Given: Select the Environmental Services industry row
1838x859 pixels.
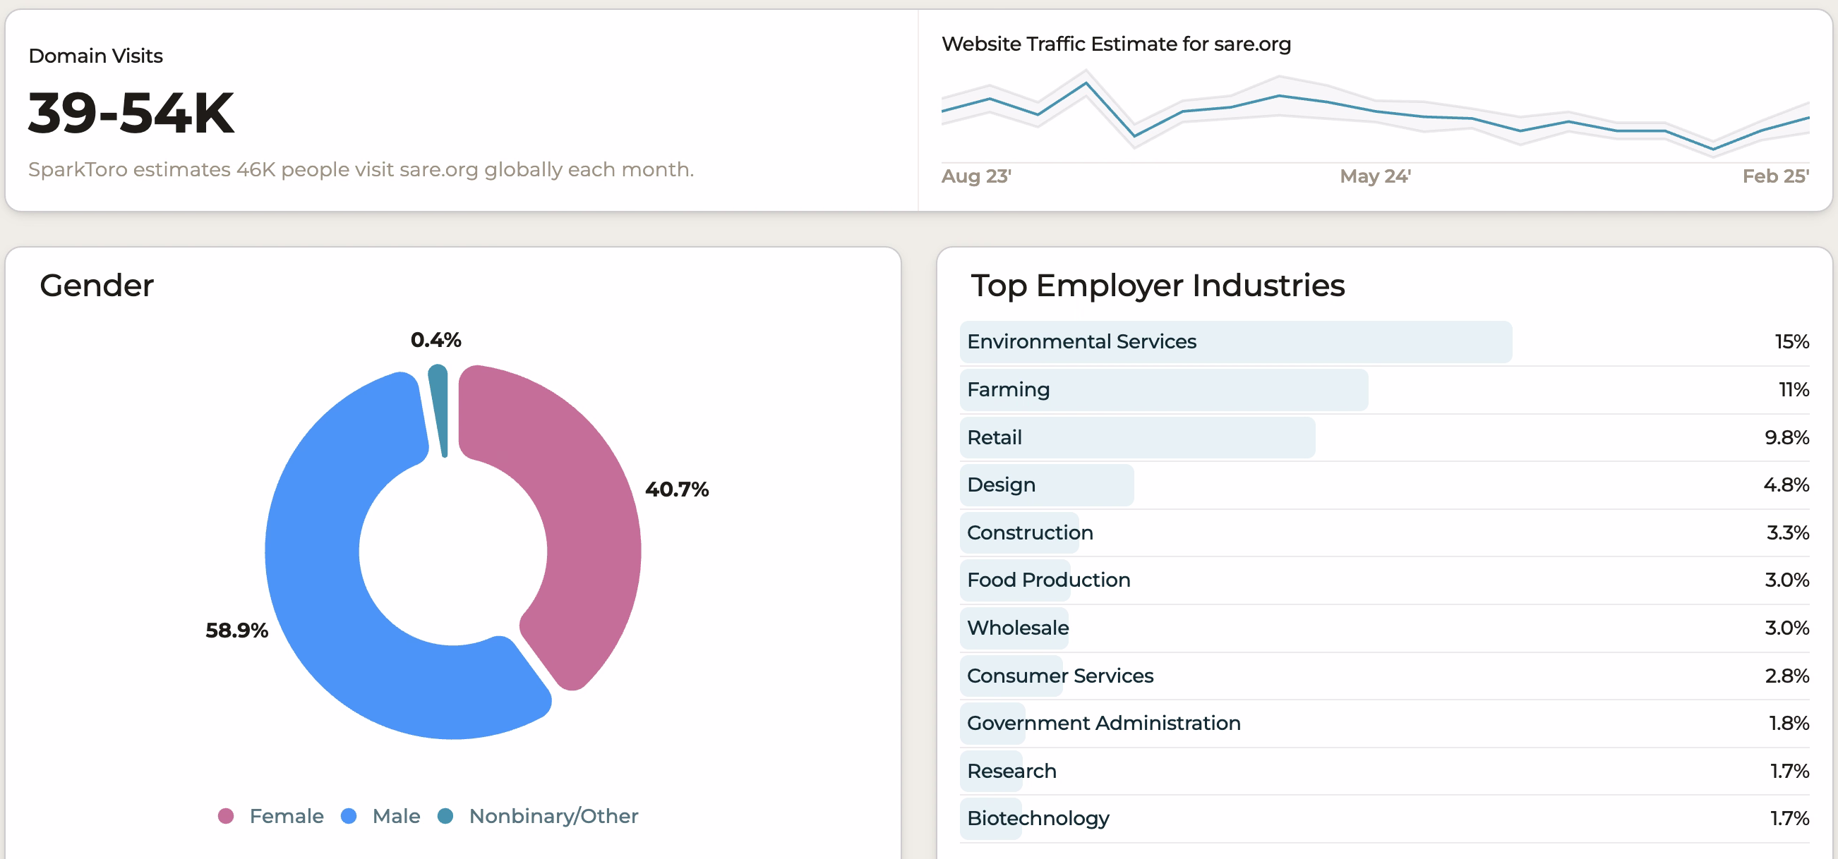Looking at the screenshot, I should [x=1081, y=342].
